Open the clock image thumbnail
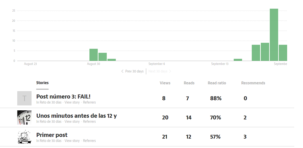The width and height of the screenshot is (303, 148). click(24, 117)
